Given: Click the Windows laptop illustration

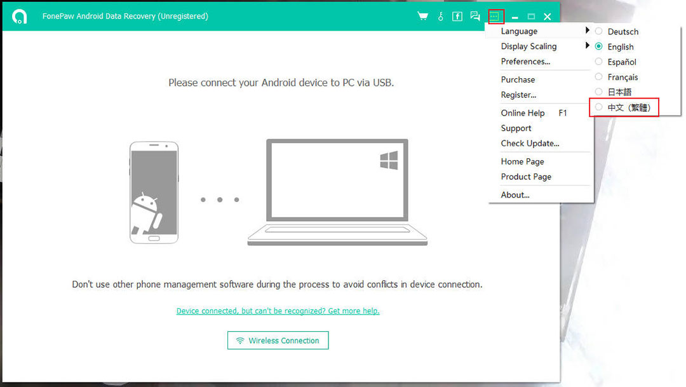Looking at the screenshot, I should pyautogui.click(x=337, y=192).
